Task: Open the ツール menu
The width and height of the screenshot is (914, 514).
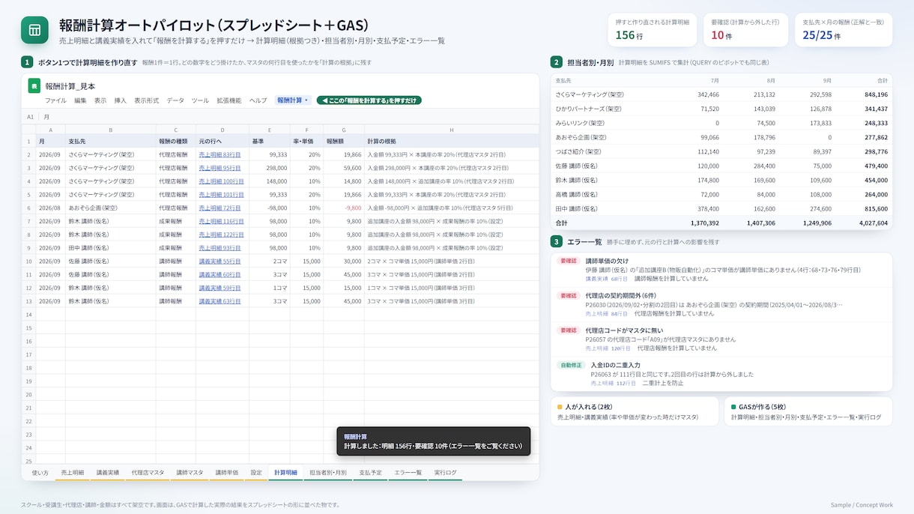Action: pos(200,100)
